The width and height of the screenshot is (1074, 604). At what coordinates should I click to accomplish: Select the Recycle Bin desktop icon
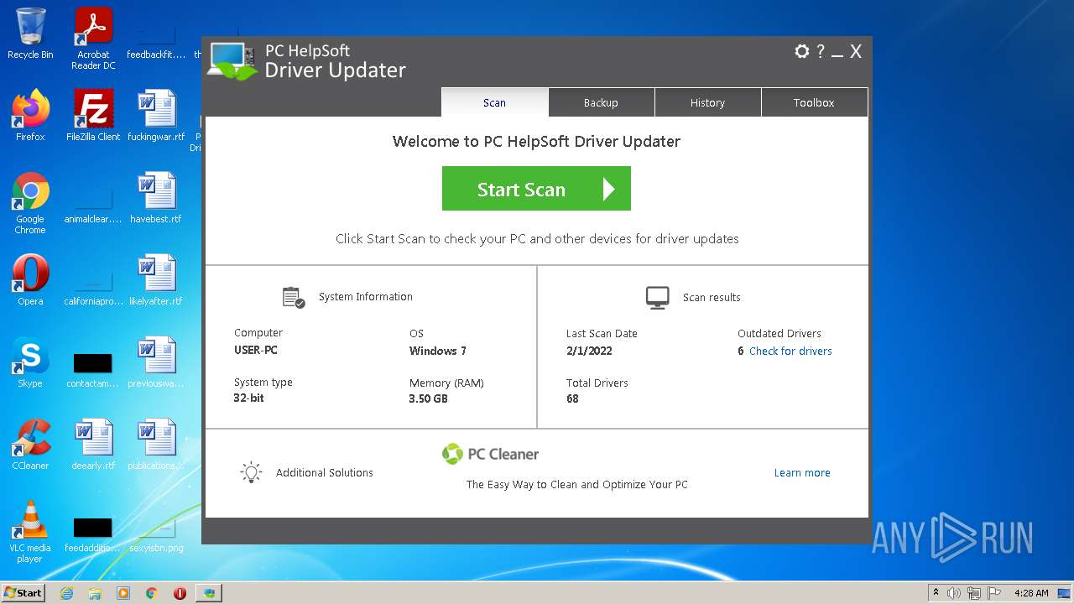30,34
